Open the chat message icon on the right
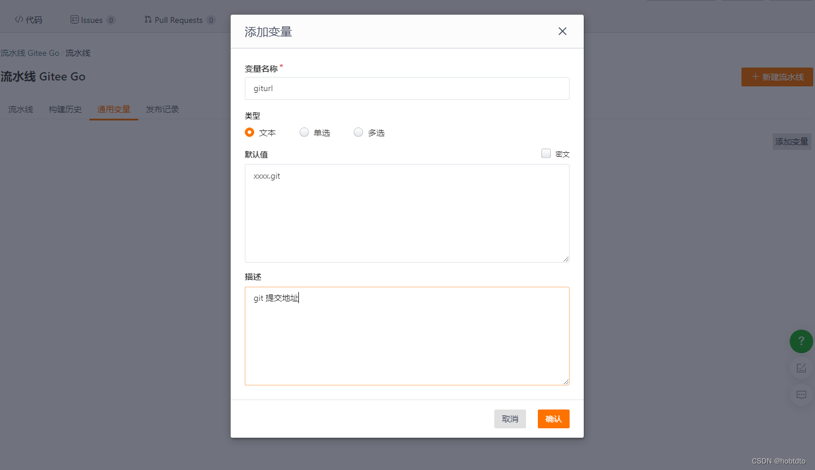The width and height of the screenshot is (815, 470). click(801, 395)
